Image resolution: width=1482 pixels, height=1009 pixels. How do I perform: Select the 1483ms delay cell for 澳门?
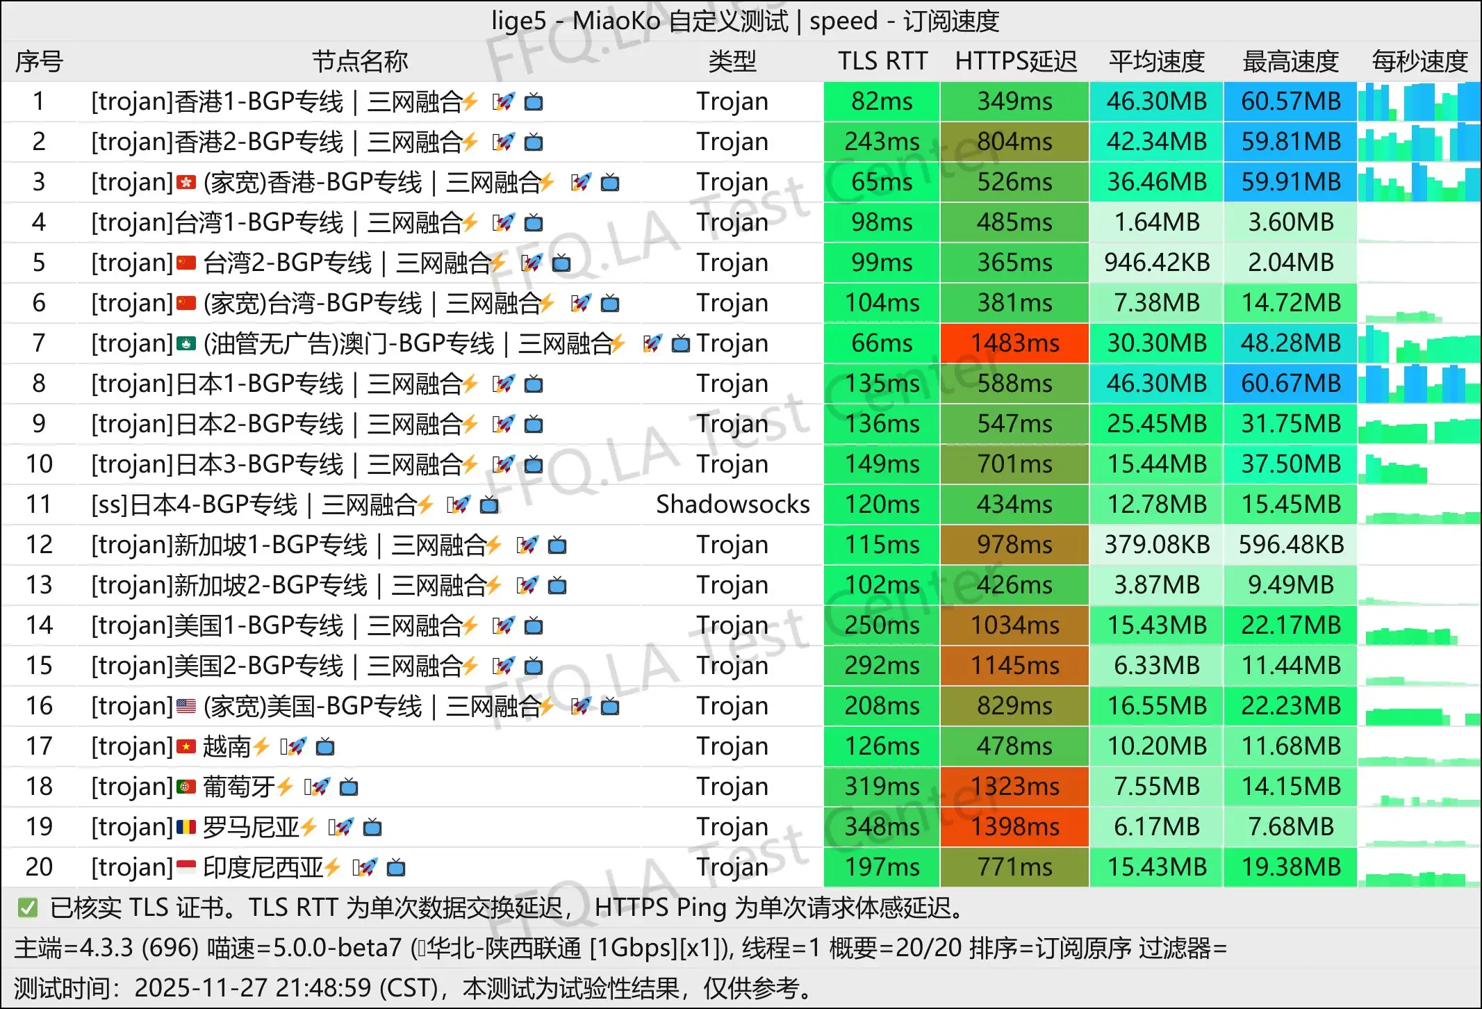tap(1015, 343)
